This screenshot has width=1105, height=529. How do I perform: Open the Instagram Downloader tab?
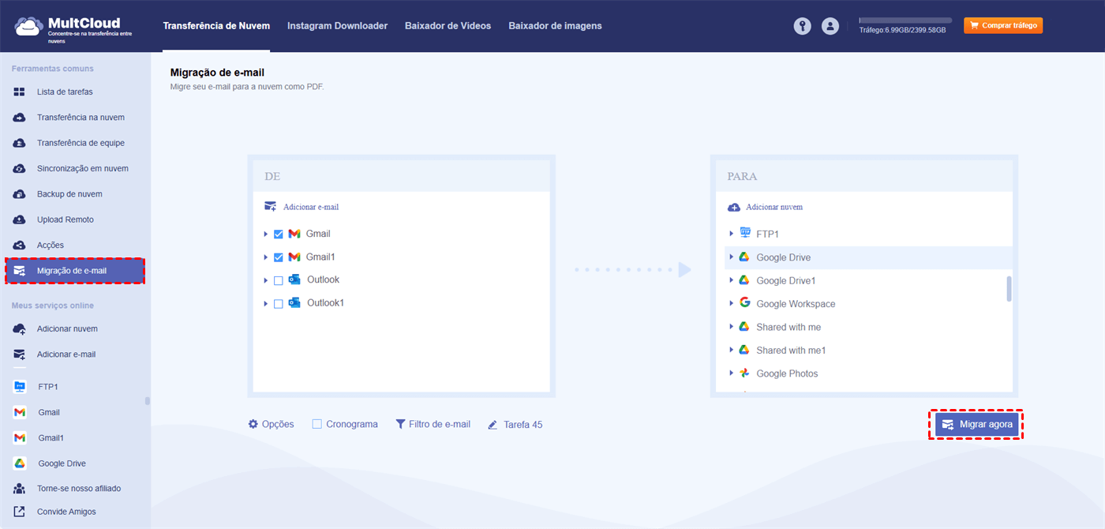coord(337,26)
